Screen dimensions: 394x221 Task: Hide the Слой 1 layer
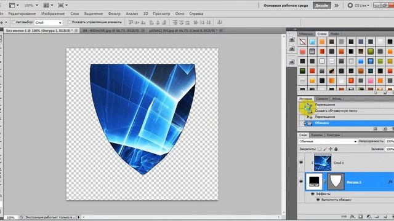301,162
